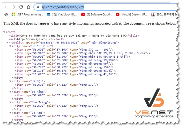This screenshot has width=183, height=128.
Task: Go back with the browser back arrow
Action: [x=6, y=7]
